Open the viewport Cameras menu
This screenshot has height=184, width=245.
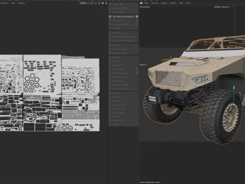pos(155,3)
